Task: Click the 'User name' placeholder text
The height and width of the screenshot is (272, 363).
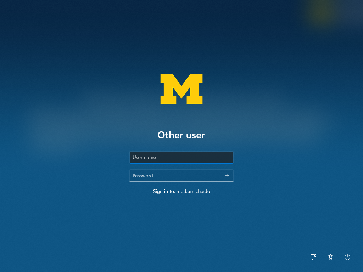Action: tap(145, 157)
